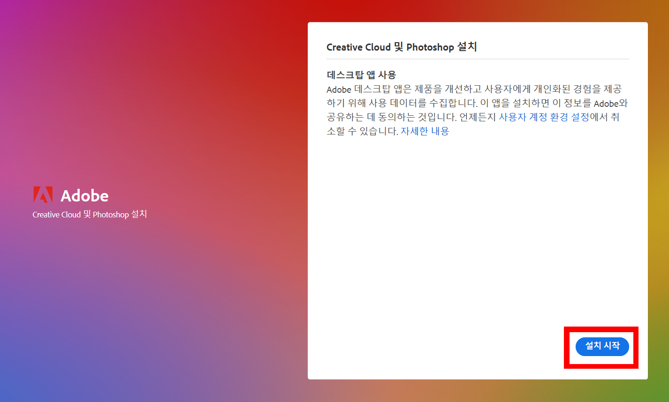Image resolution: width=669 pixels, height=402 pixels.
Task: Click the left subtitle Creative Cloud 및 Photoshop 설치
Action: (90, 214)
